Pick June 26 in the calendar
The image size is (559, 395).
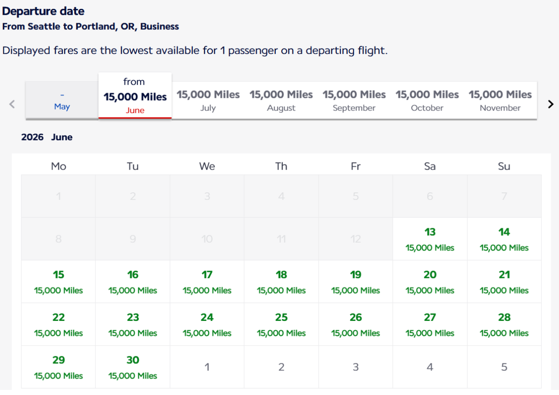pos(356,325)
